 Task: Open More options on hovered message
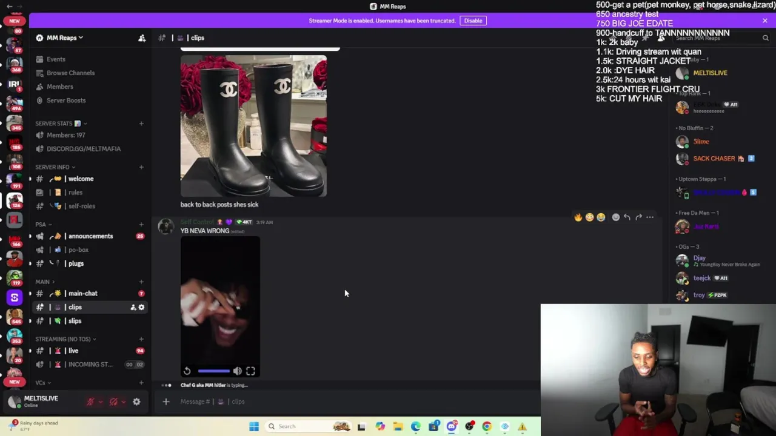pos(650,217)
